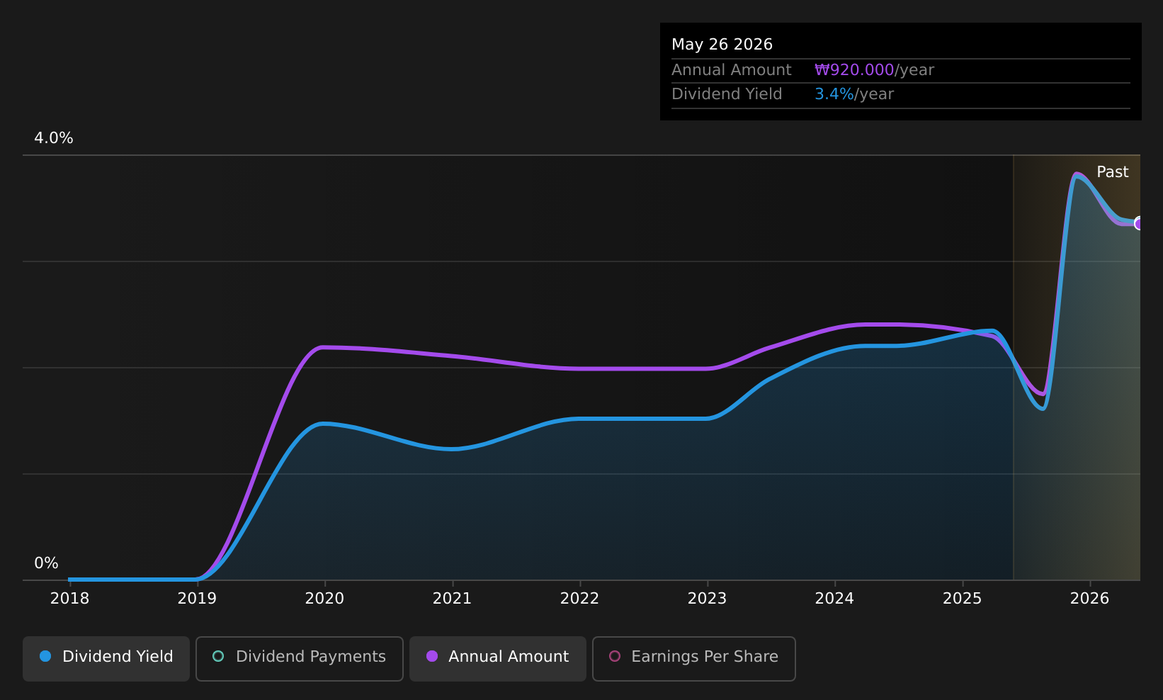
Task: Click the 2023 x-axis label
Action: [x=707, y=599]
